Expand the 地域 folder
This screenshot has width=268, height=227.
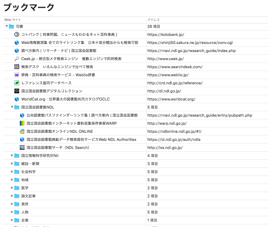12,179
